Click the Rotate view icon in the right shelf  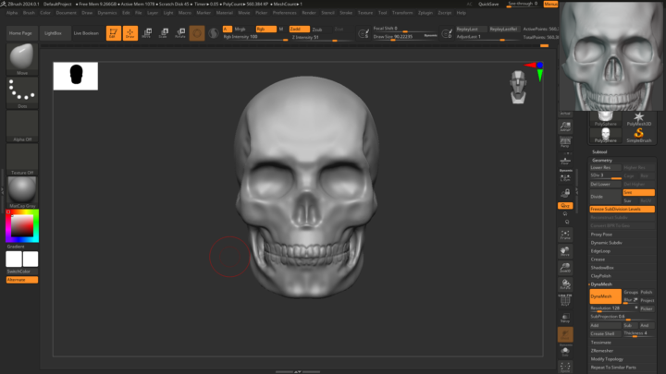click(565, 284)
